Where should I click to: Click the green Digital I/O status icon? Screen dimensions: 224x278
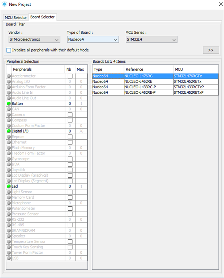click(9, 131)
